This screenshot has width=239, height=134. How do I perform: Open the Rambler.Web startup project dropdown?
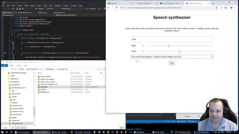point(73,9)
